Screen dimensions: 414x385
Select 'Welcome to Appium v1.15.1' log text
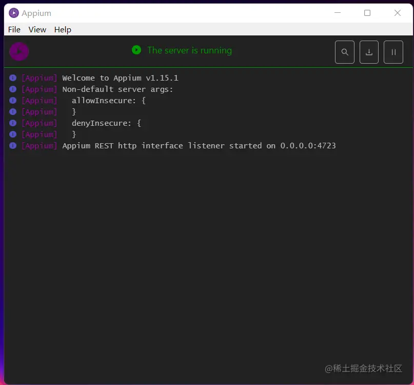120,78
